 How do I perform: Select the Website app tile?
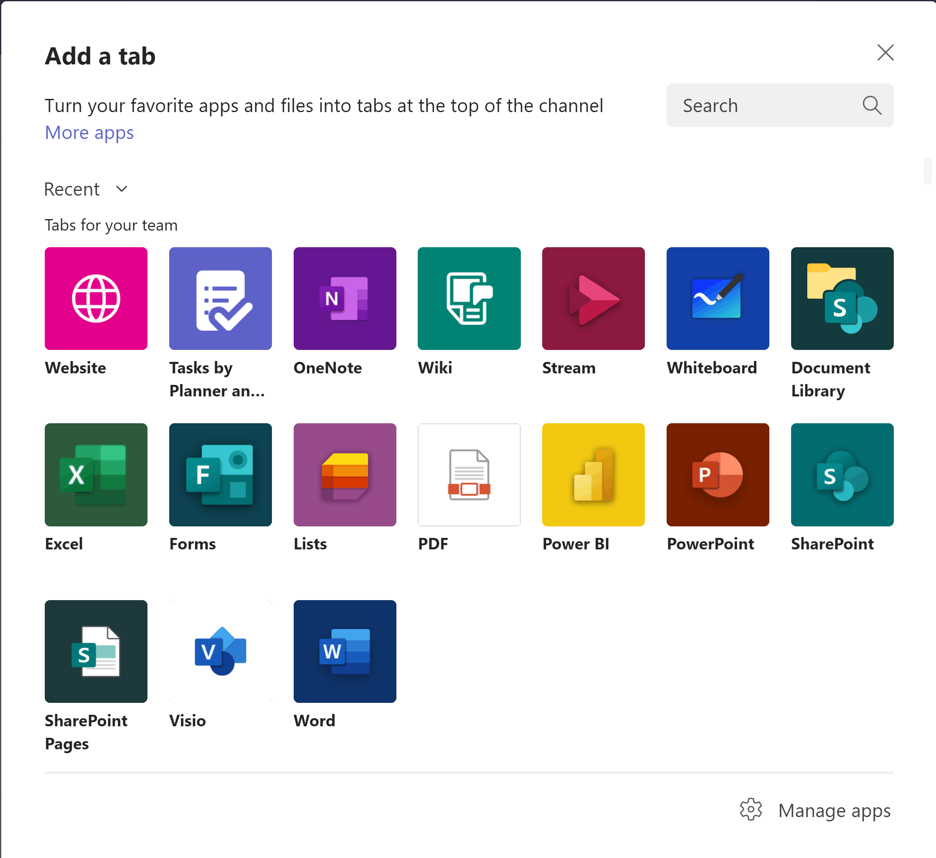pyautogui.click(x=96, y=298)
